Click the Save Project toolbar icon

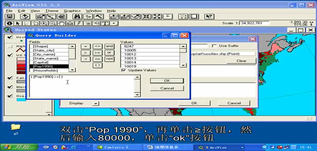[x=9, y=17]
